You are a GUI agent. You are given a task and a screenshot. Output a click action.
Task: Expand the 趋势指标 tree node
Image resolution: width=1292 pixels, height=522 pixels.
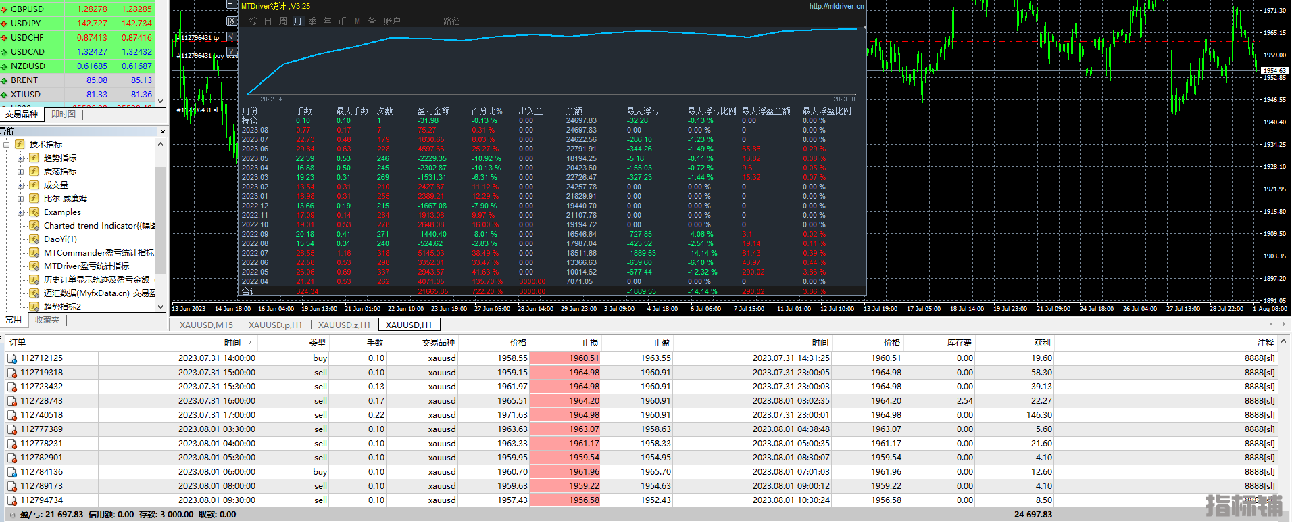20,158
